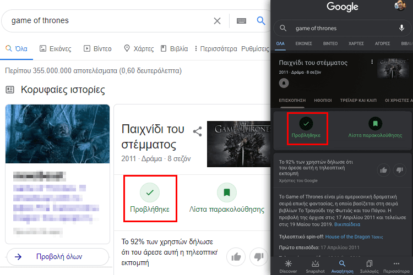The height and width of the screenshot is (275, 413).
Task: Open the profile avatar in mobile Google app
Action: (x=400, y=6)
